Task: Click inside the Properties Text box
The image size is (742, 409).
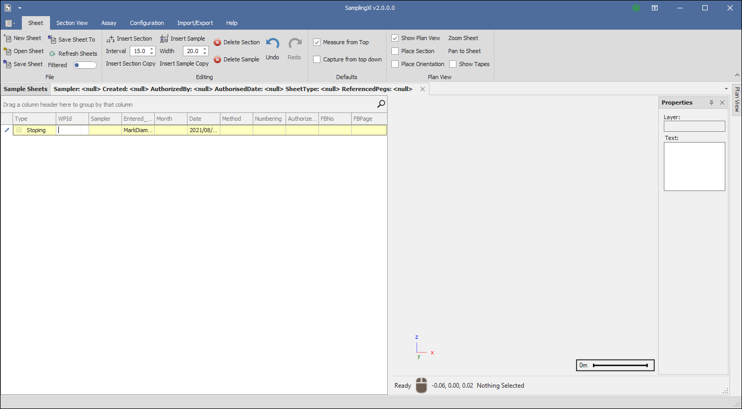Action: pos(694,167)
